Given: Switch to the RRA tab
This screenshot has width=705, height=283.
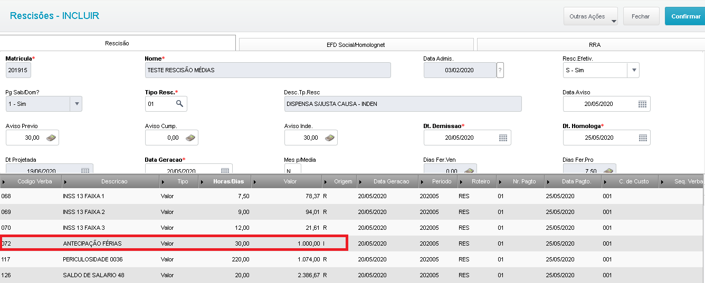Looking at the screenshot, I should click(591, 45).
